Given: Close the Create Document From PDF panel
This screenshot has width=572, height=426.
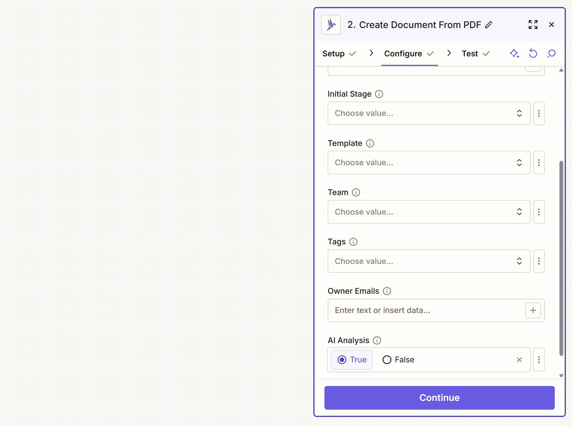Looking at the screenshot, I should pos(551,25).
